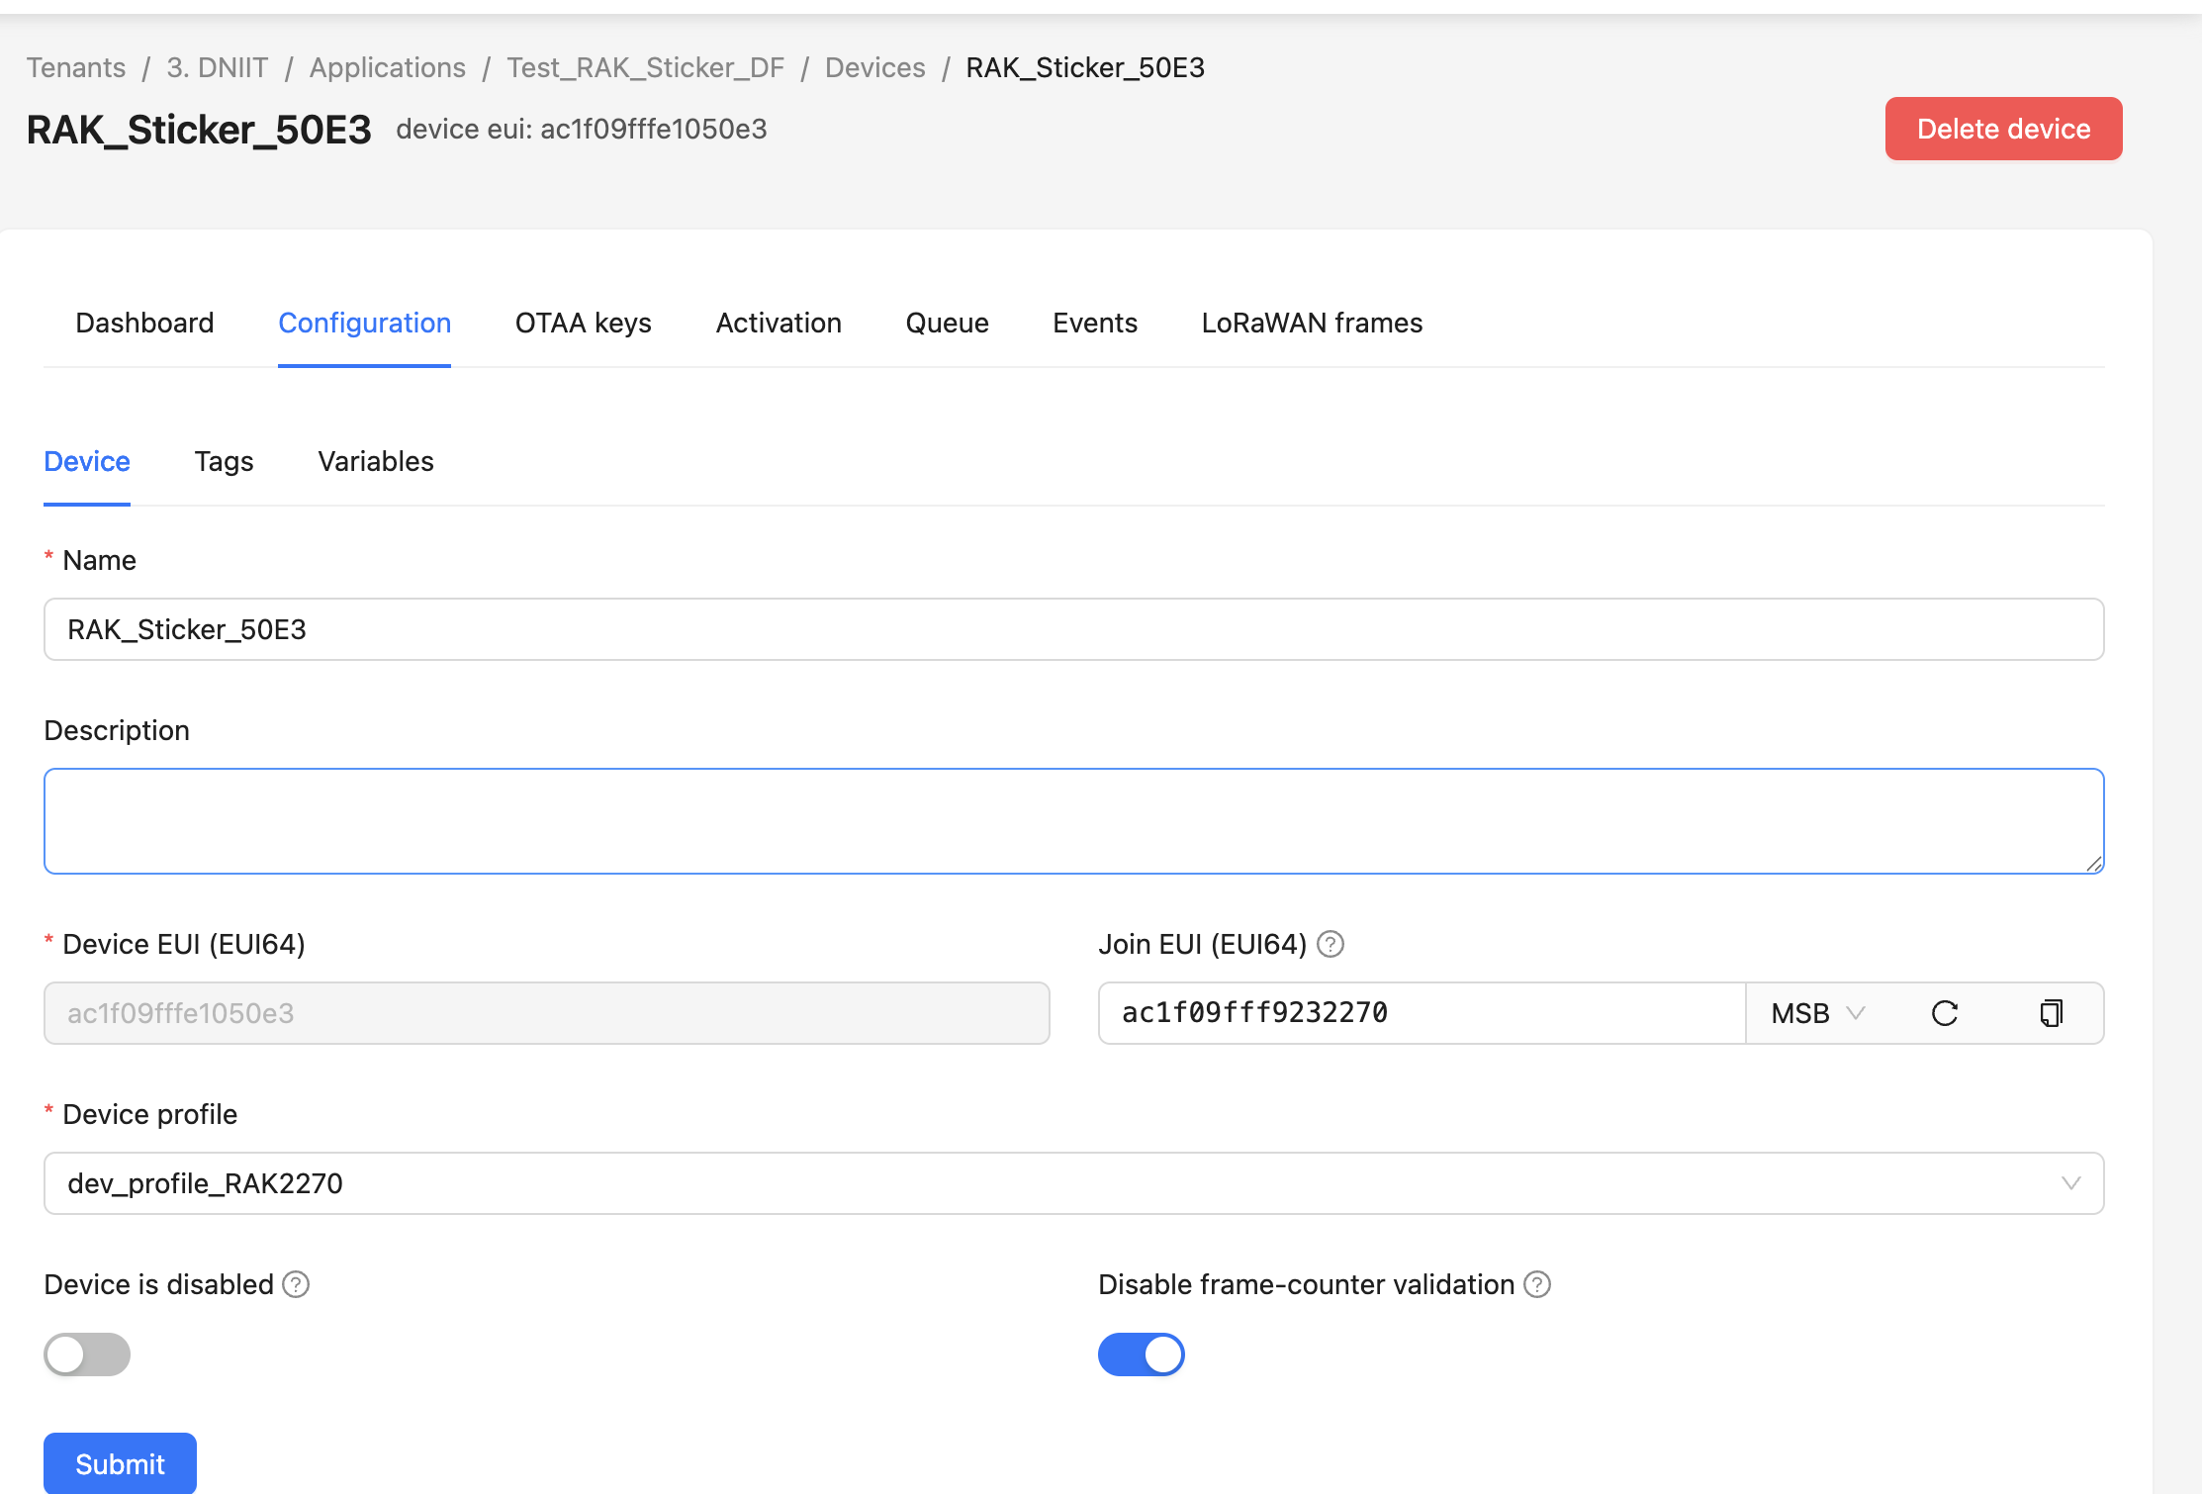Image resolution: width=2202 pixels, height=1494 pixels.
Task: Go to Applications in breadcrumb
Action: (x=387, y=67)
